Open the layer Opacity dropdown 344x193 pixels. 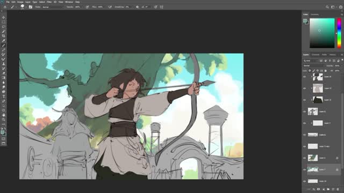click(341, 65)
